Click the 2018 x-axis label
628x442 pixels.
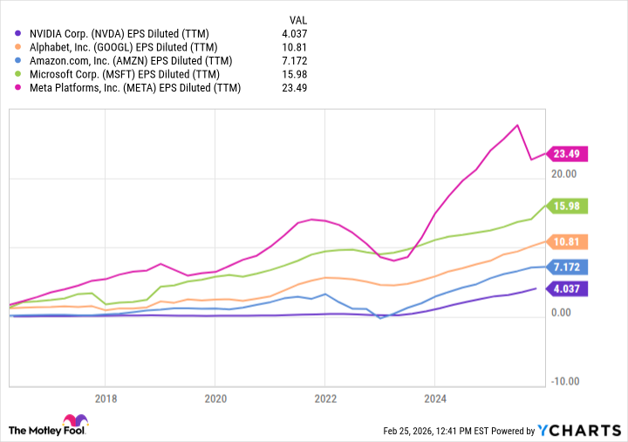[105, 398]
